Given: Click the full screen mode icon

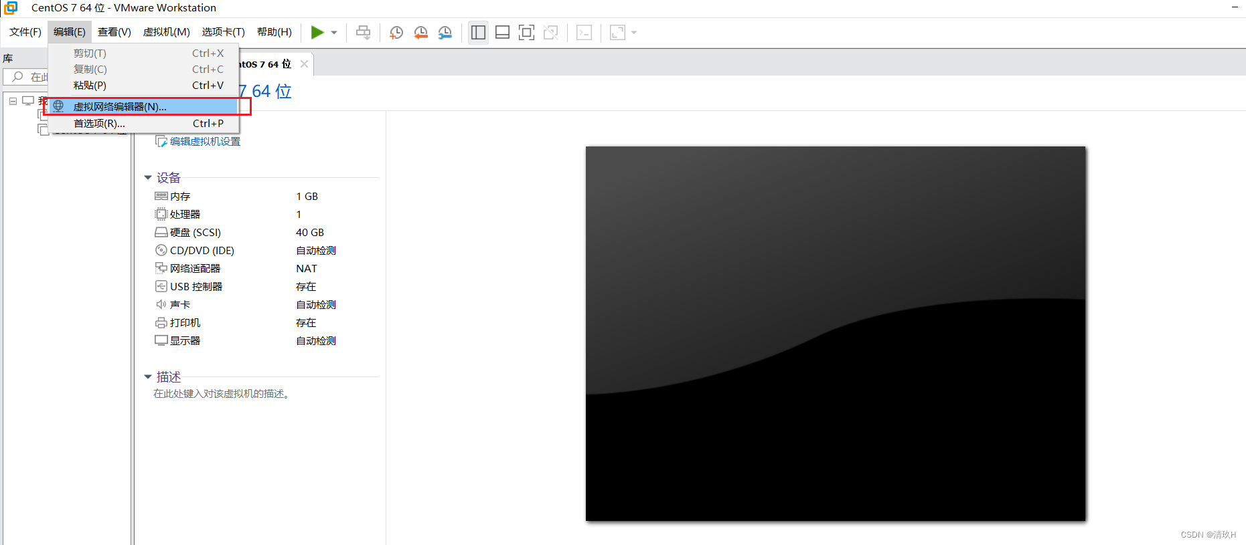Looking at the screenshot, I should point(527,32).
